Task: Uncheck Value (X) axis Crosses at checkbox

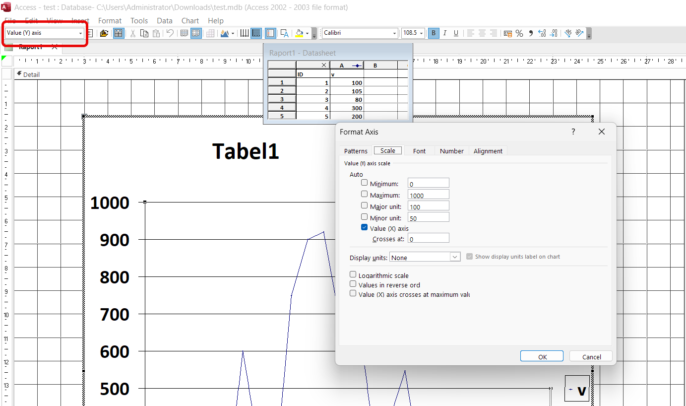Action: point(365,228)
